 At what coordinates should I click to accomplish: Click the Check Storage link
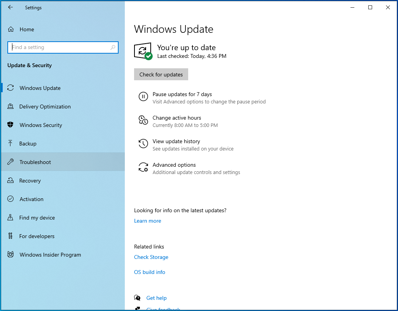click(151, 257)
